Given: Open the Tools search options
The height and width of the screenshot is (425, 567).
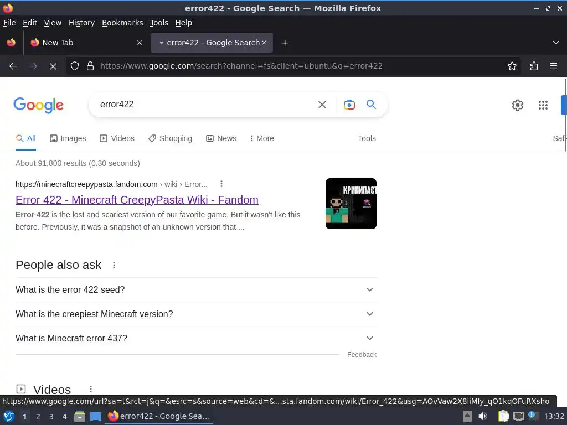Looking at the screenshot, I should pos(367,138).
